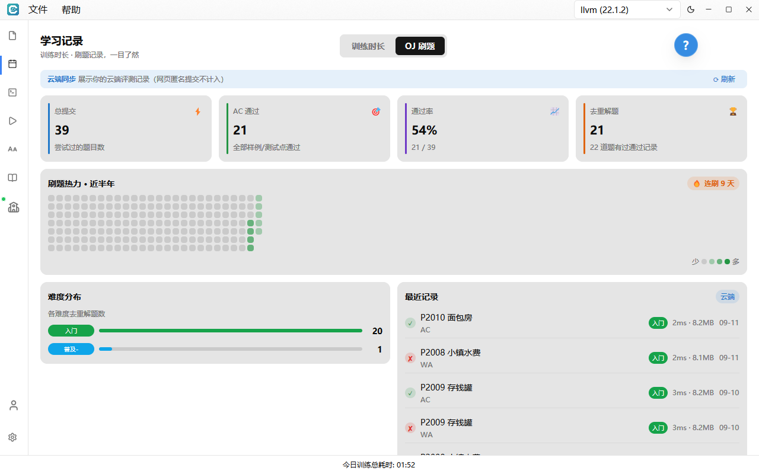The width and height of the screenshot is (759, 474).
Task: Click 今日训练总耗时 in status bar
Action: coord(379,465)
